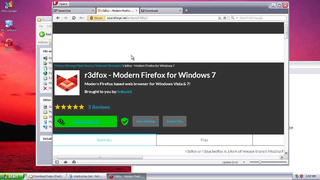Open the File menu in Explorer window
Image resolution: width=320 pixels, height=180 pixels.
[41, 26]
